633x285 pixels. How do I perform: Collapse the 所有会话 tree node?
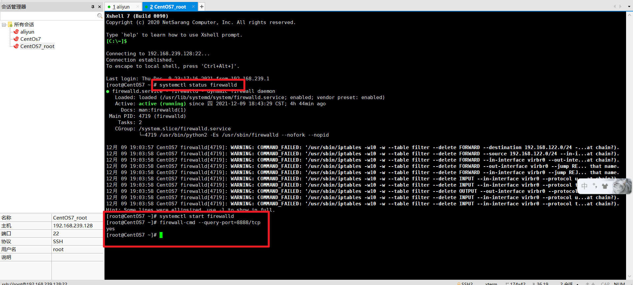(4, 25)
